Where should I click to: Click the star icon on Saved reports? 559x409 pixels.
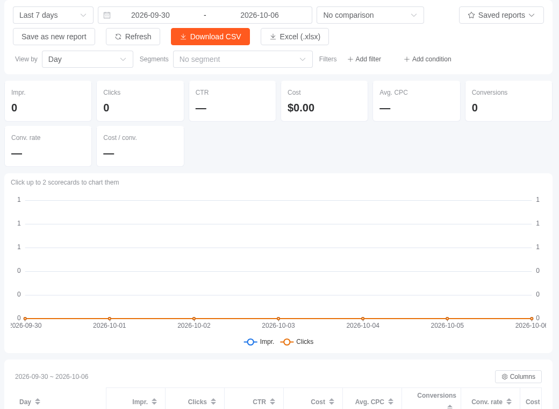tap(471, 16)
